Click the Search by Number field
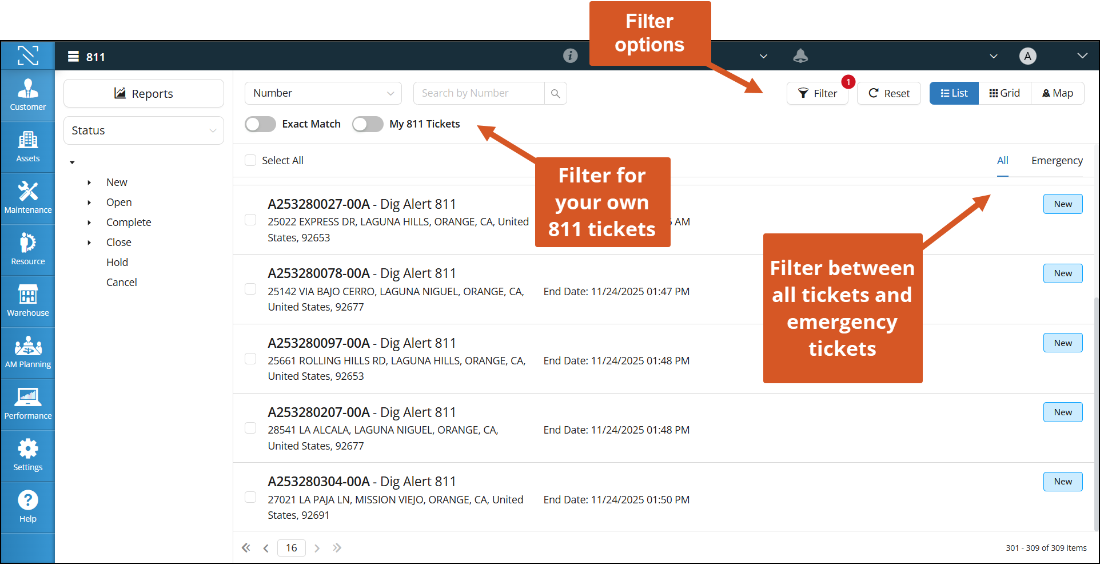1100x564 pixels. click(479, 93)
